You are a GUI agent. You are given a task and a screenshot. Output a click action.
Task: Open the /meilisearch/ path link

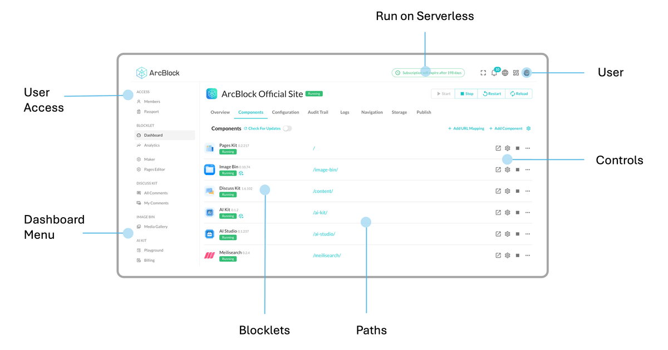pyautogui.click(x=327, y=256)
